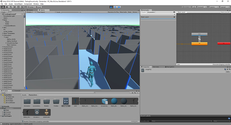
Task: Select the Scale tool in toolbar
Action: (14, 7)
